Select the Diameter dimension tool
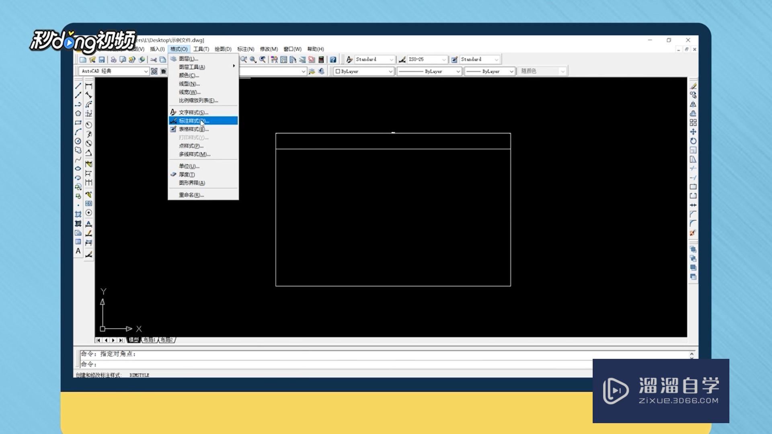Image resolution: width=772 pixels, height=434 pixels. (89, 143)
